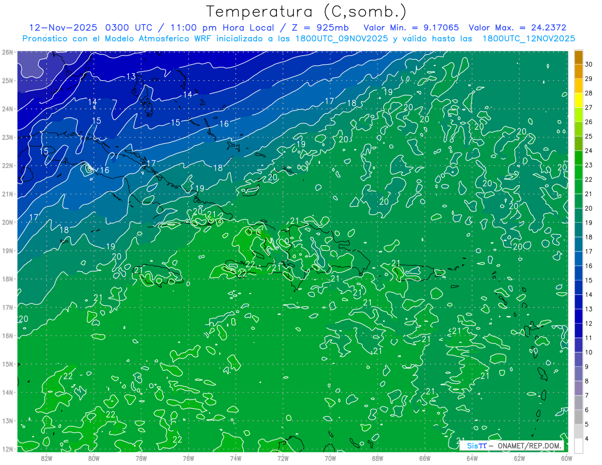The width and height of the screenshot is (602, 465).
Task: Click the '25N' latitude axis label
Action: (8, 80)
